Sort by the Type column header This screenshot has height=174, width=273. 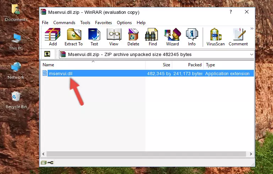[229, 65]
